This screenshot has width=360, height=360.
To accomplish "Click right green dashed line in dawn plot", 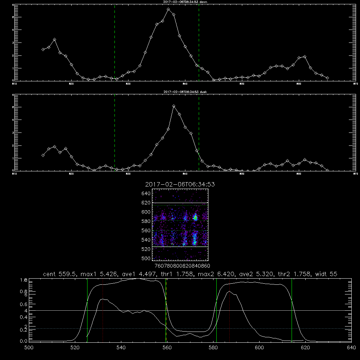I will click(199, 42).
